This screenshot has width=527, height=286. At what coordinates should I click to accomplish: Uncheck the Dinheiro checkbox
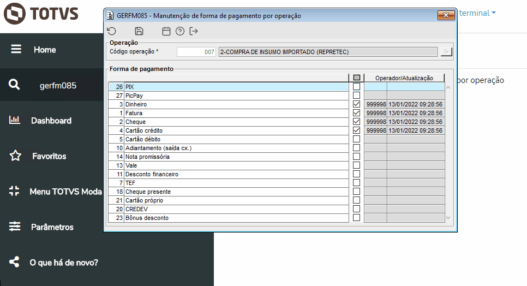pos(357,104)
